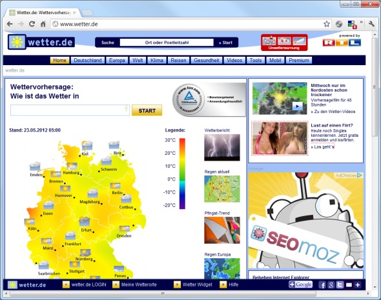This screenshot has height=300, width=381.
Task: Share page via Twitter icon
Action: pos(340,285)
